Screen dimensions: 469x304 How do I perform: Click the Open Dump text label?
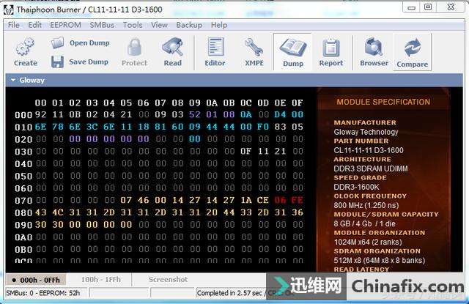tap(89, 42)
